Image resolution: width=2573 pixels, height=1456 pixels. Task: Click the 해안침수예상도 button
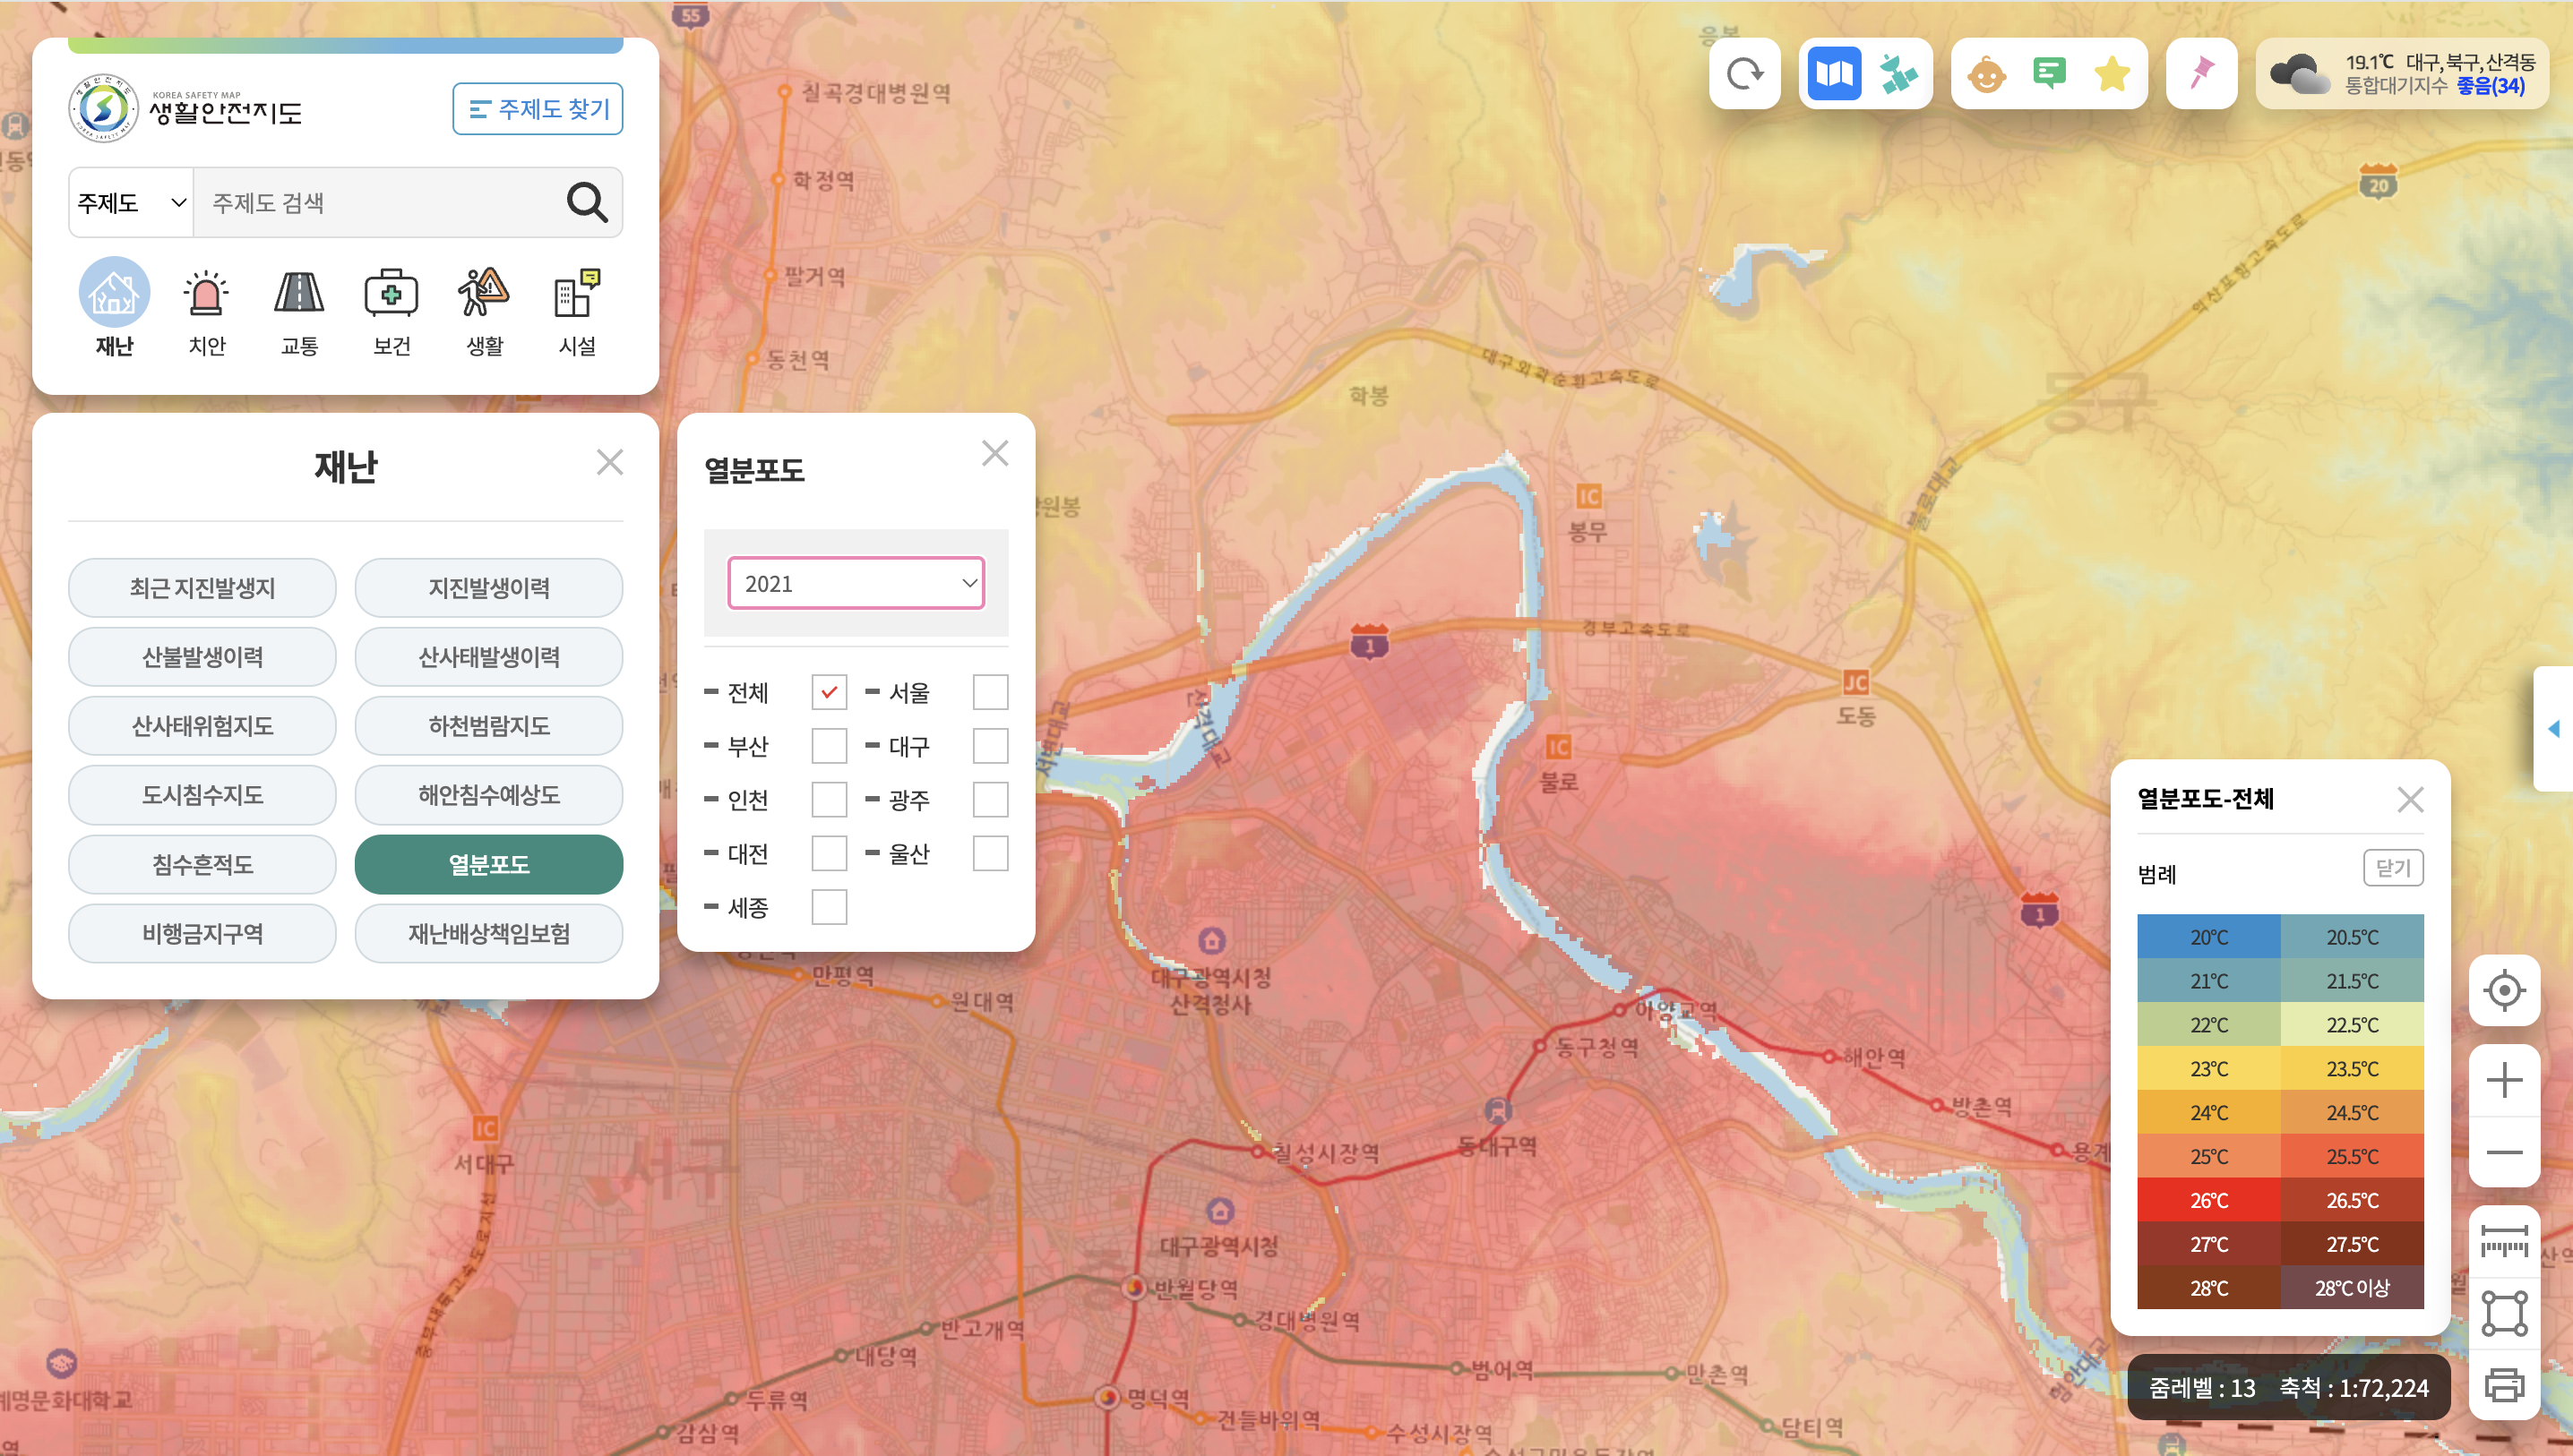[x=488, y=795]
